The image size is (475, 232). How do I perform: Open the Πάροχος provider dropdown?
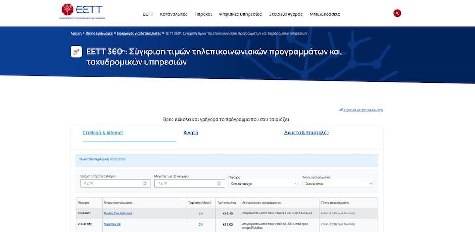pos(263,184)
